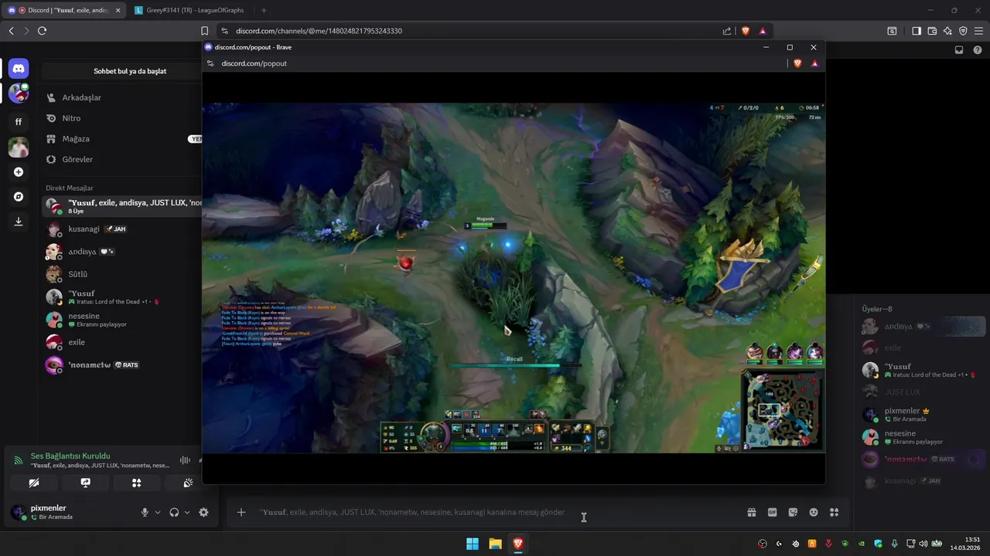Open the sticker picker
This screenshot has width=990, height=556.
point(793,512)
